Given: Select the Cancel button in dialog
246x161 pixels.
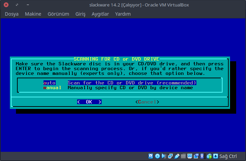Looking at the screenshot, I should (147, 102).
